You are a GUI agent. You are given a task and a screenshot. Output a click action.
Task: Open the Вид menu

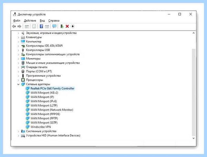tap(42, 21)
